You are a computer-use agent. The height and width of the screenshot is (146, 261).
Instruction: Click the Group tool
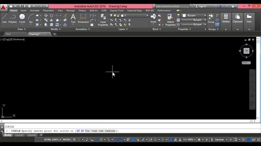click(211, 18)
